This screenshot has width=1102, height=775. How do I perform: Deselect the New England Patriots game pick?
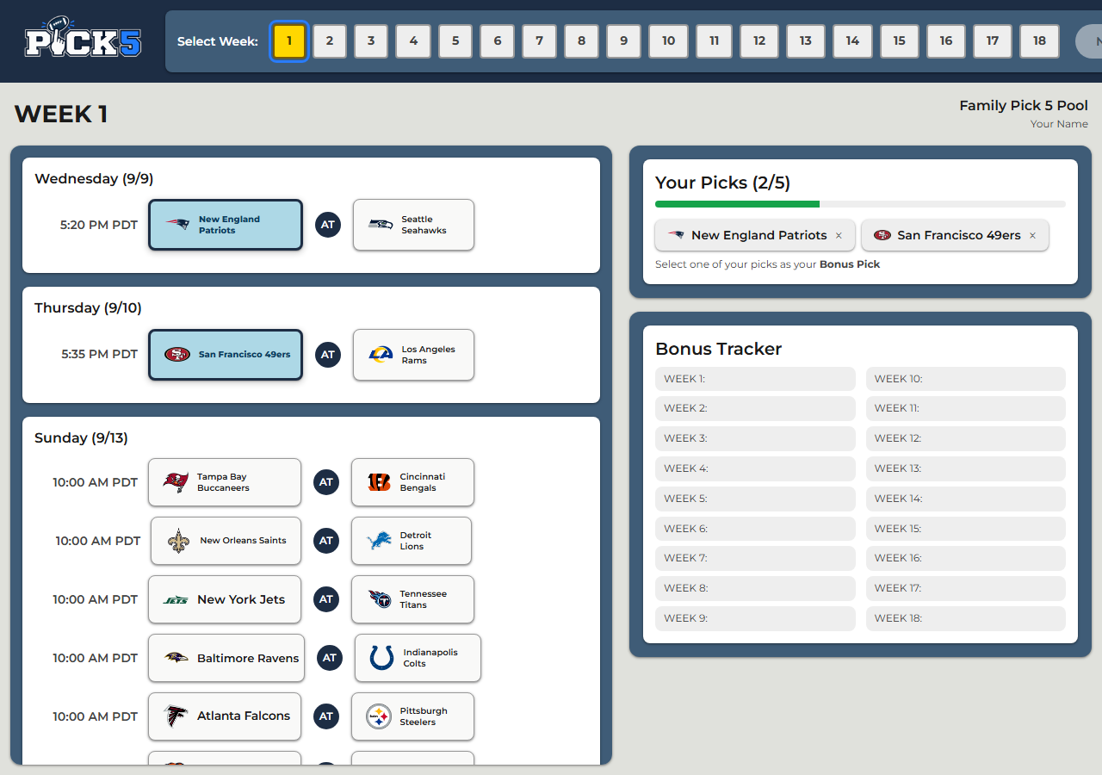(226, 225)
